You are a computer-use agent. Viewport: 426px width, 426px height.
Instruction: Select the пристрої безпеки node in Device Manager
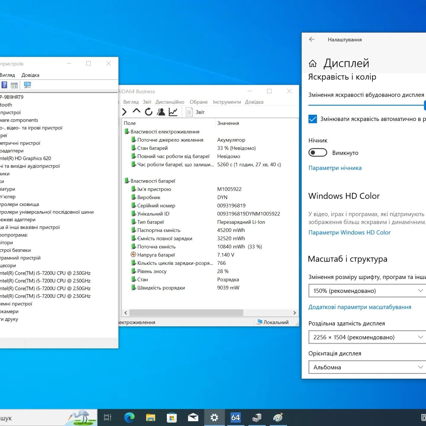click(x=15, y=250)
